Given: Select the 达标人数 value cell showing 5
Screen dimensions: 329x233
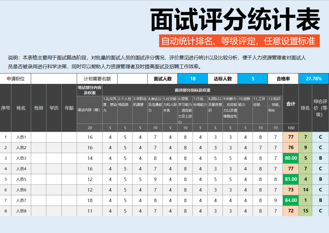Looking at the screenshot, I should (253, 79).
